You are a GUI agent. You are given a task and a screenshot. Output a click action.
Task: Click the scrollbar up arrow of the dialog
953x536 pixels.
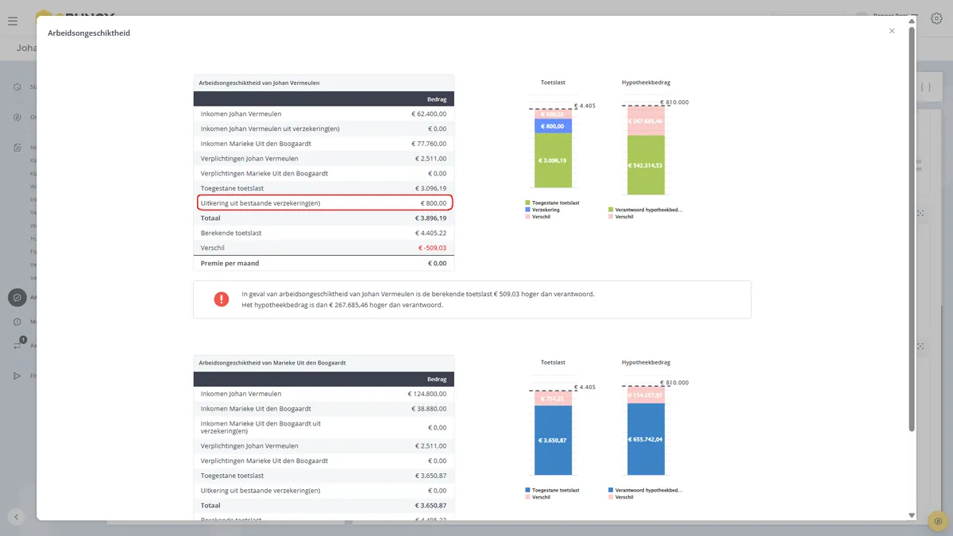[x=912, y=21]
